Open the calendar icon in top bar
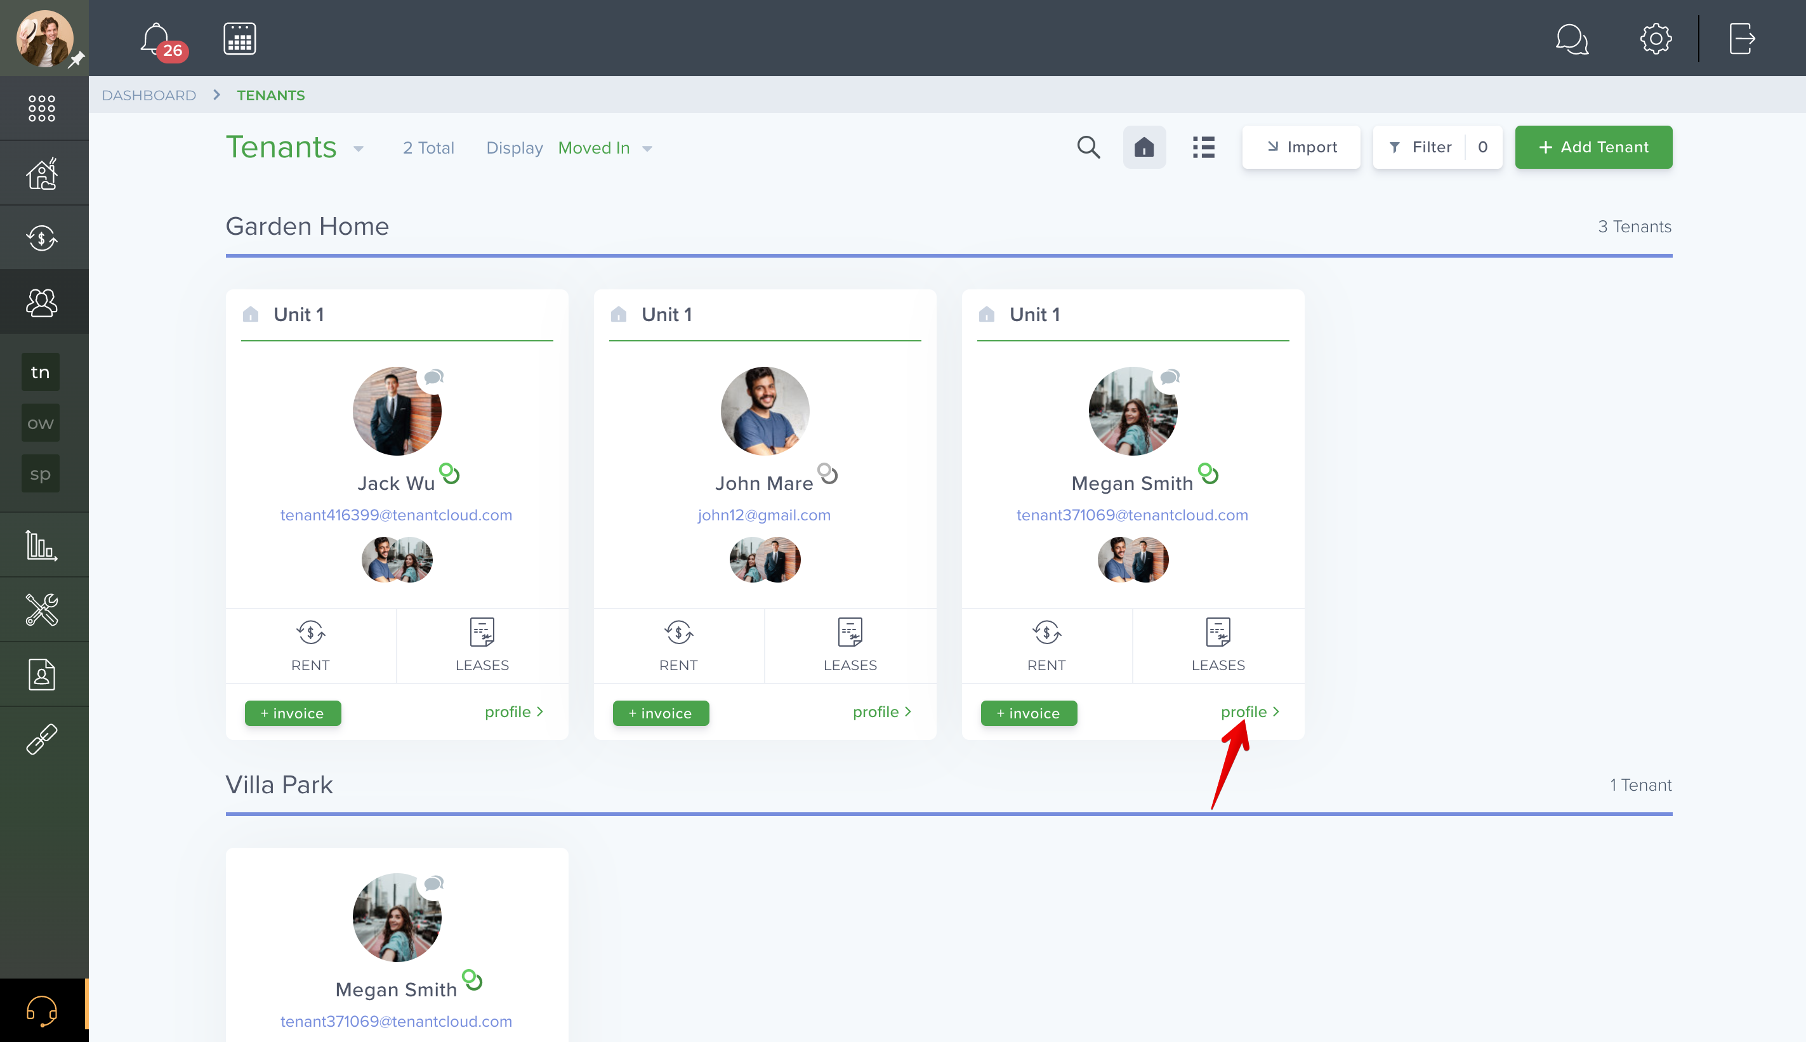The width and height of the screenshot is (1806, 1042). 240,39
